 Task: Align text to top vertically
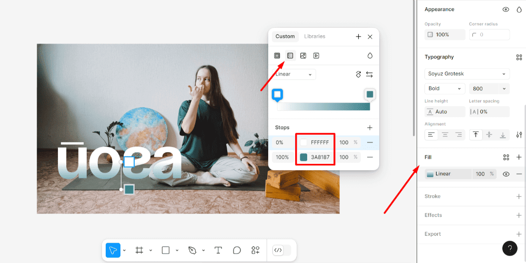[476, 134]
